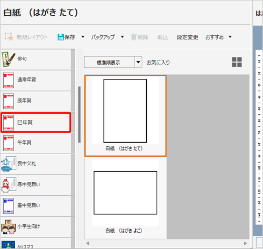This screenshot has width=263, height=249.
Task: Switch to grid thumbnail view icon
Action: coord(237,62)
